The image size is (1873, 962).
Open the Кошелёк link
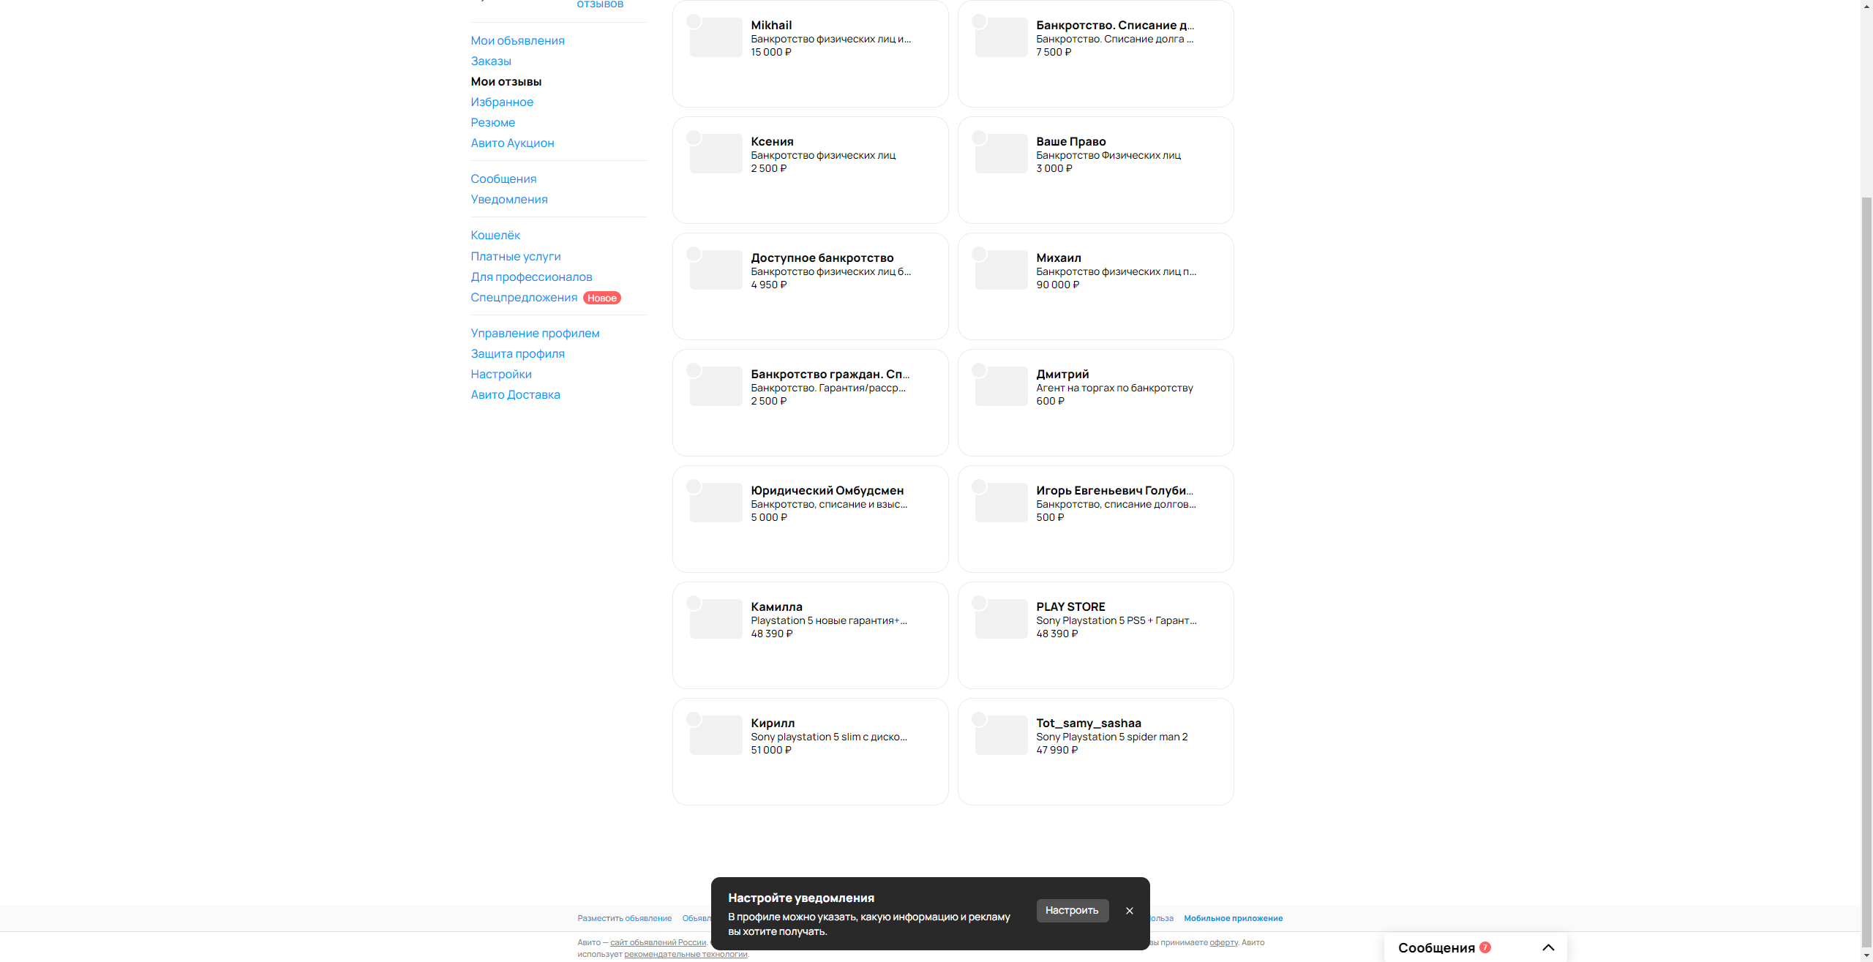tap(495, 236)
